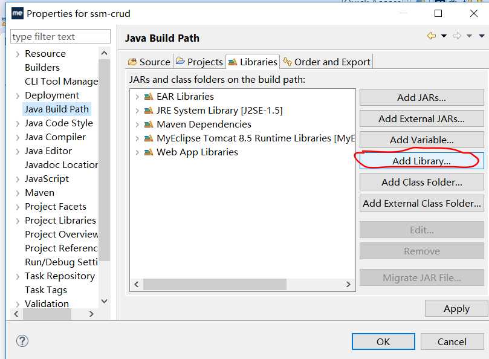Select Project Libraries entry

pos(60,220)
